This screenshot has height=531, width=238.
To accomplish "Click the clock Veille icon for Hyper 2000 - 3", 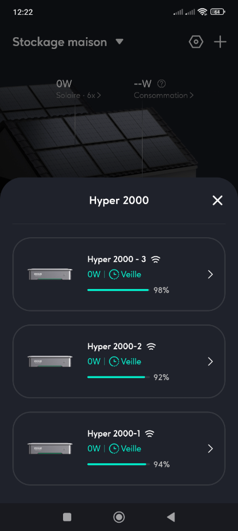I will pyautogui.click(x=114, y=274).
